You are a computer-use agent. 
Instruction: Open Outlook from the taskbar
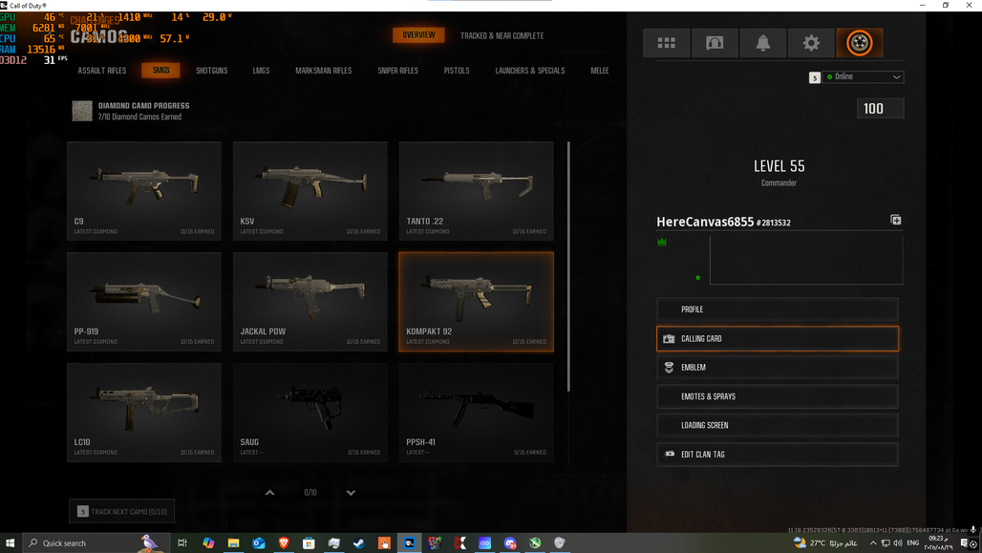259,543
